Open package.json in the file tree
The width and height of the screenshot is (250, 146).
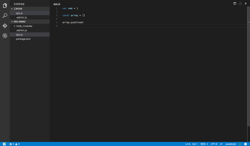coord(30,39)
